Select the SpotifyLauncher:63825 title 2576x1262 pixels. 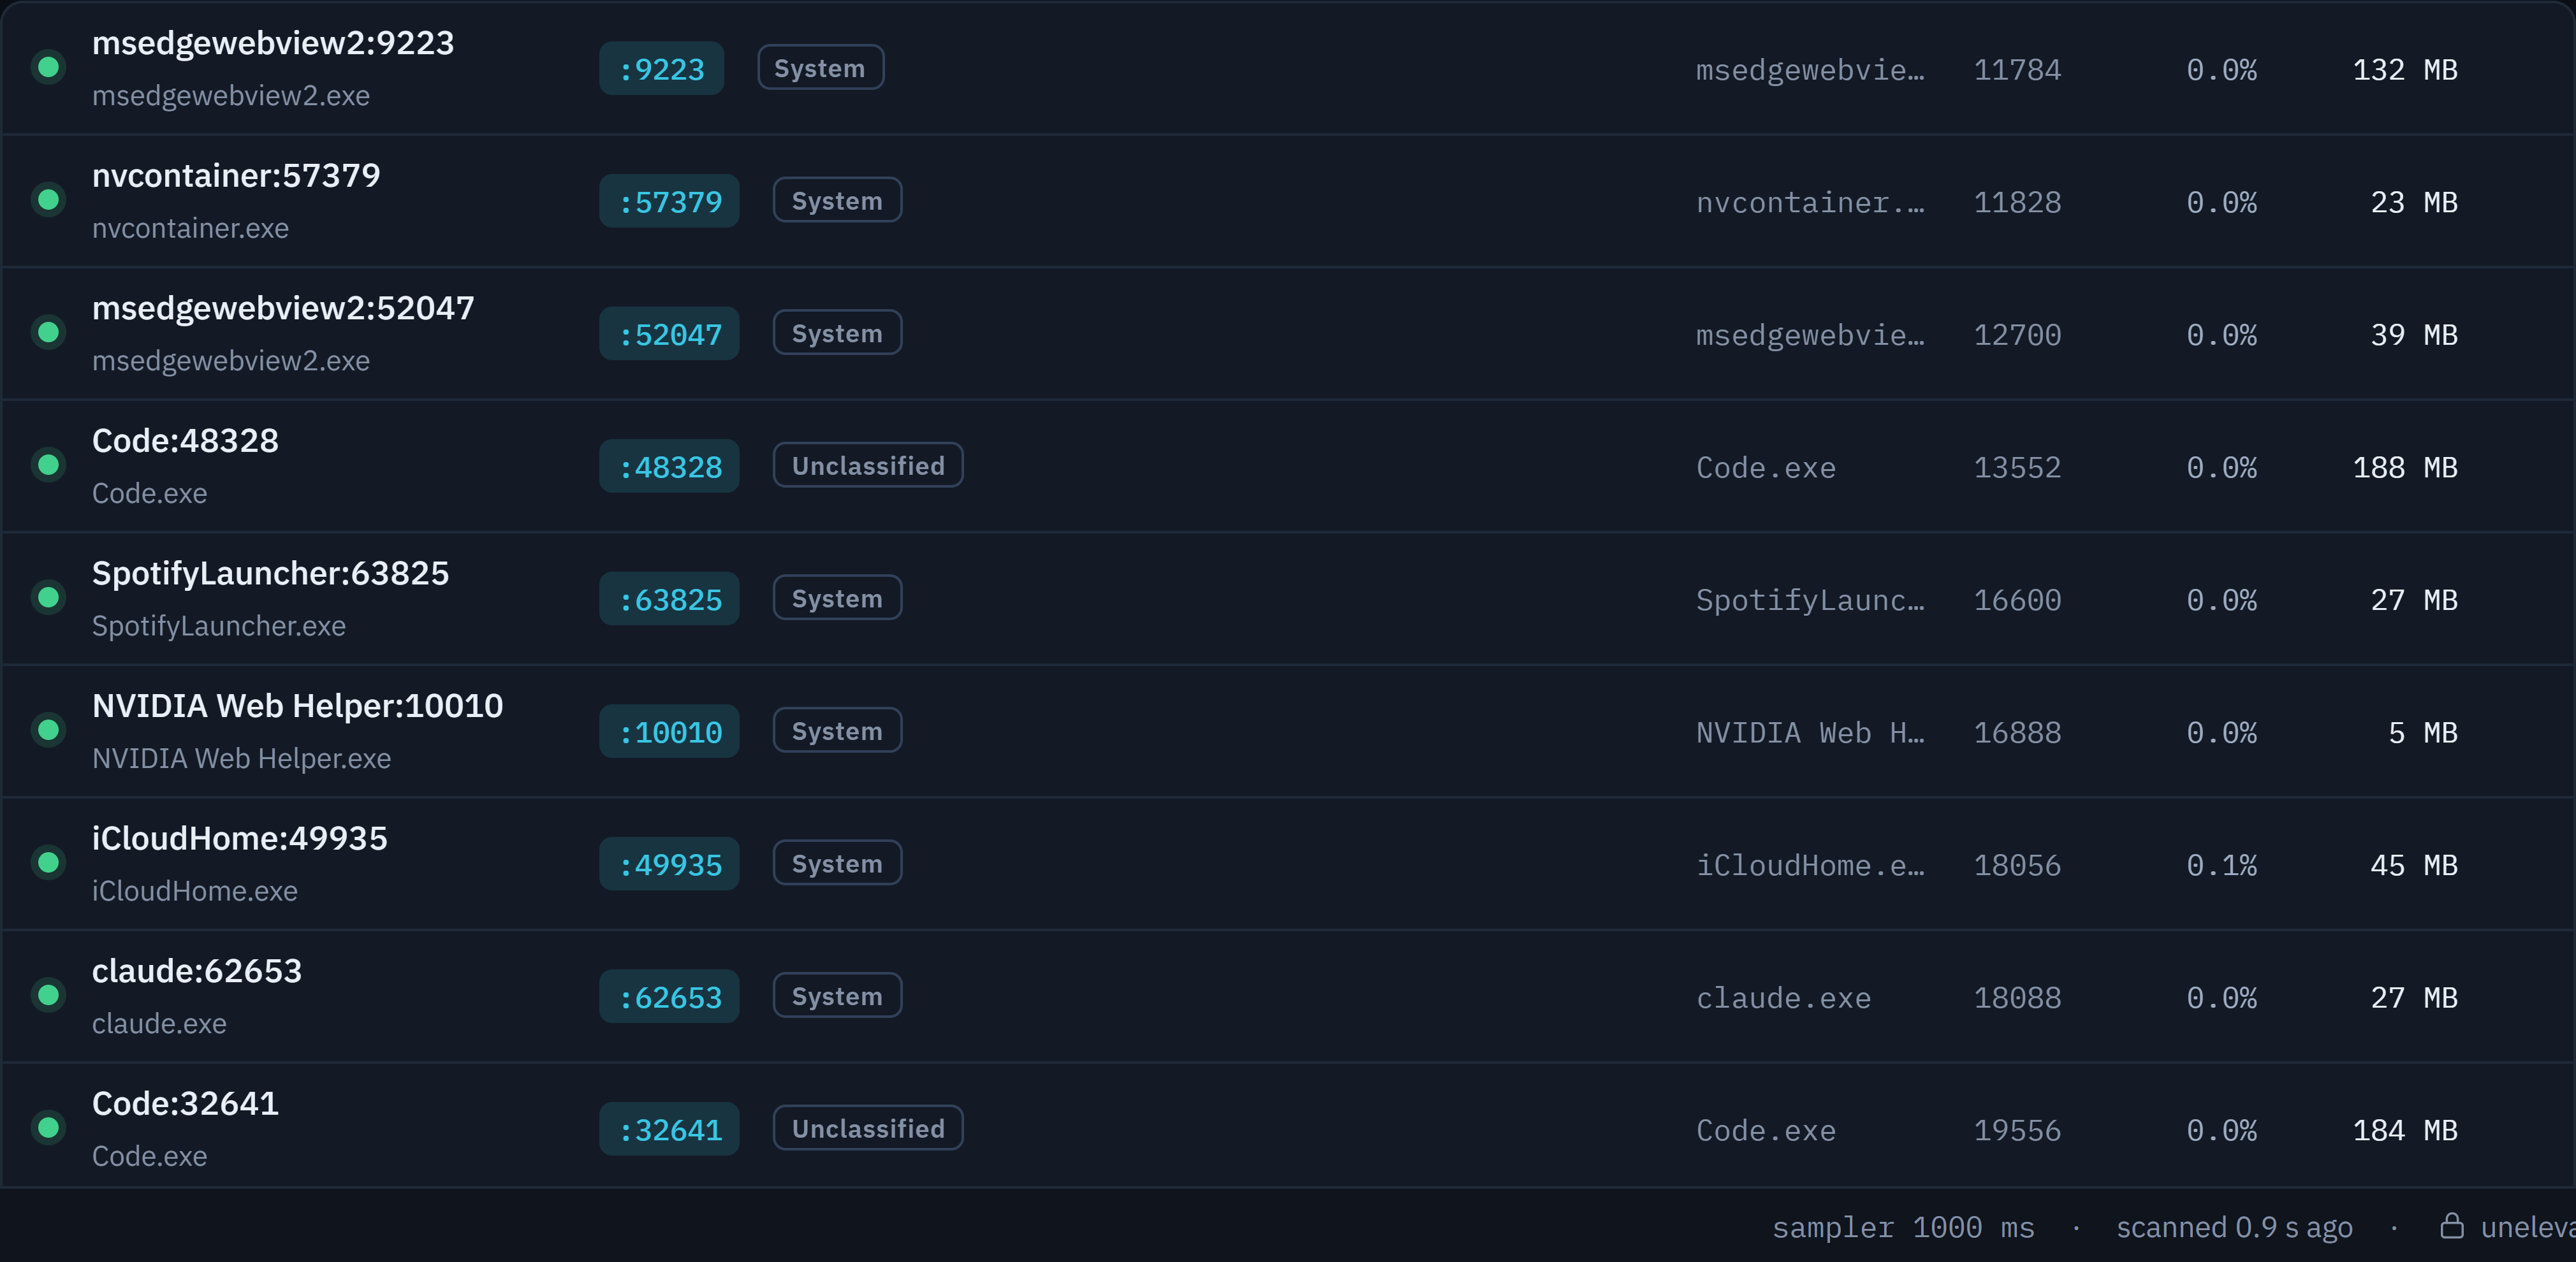point(270,573)
